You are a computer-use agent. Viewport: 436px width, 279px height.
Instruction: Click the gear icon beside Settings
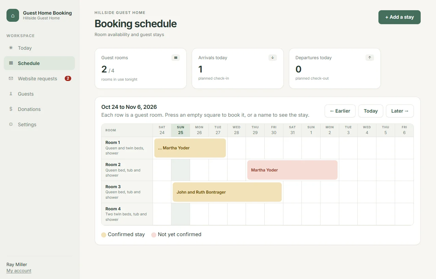pyautogui.click(x=11, y=125)
